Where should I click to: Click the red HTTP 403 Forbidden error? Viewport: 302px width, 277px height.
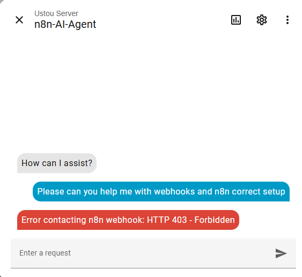(128, 220)
